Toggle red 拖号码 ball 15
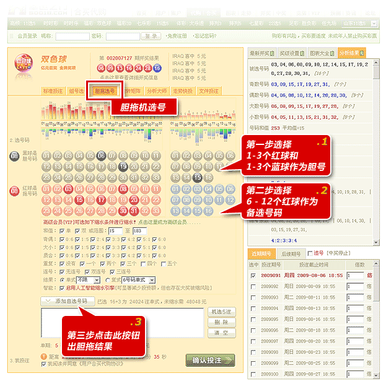The height and width of the screenshot is (381, 386). coord(79,200)
